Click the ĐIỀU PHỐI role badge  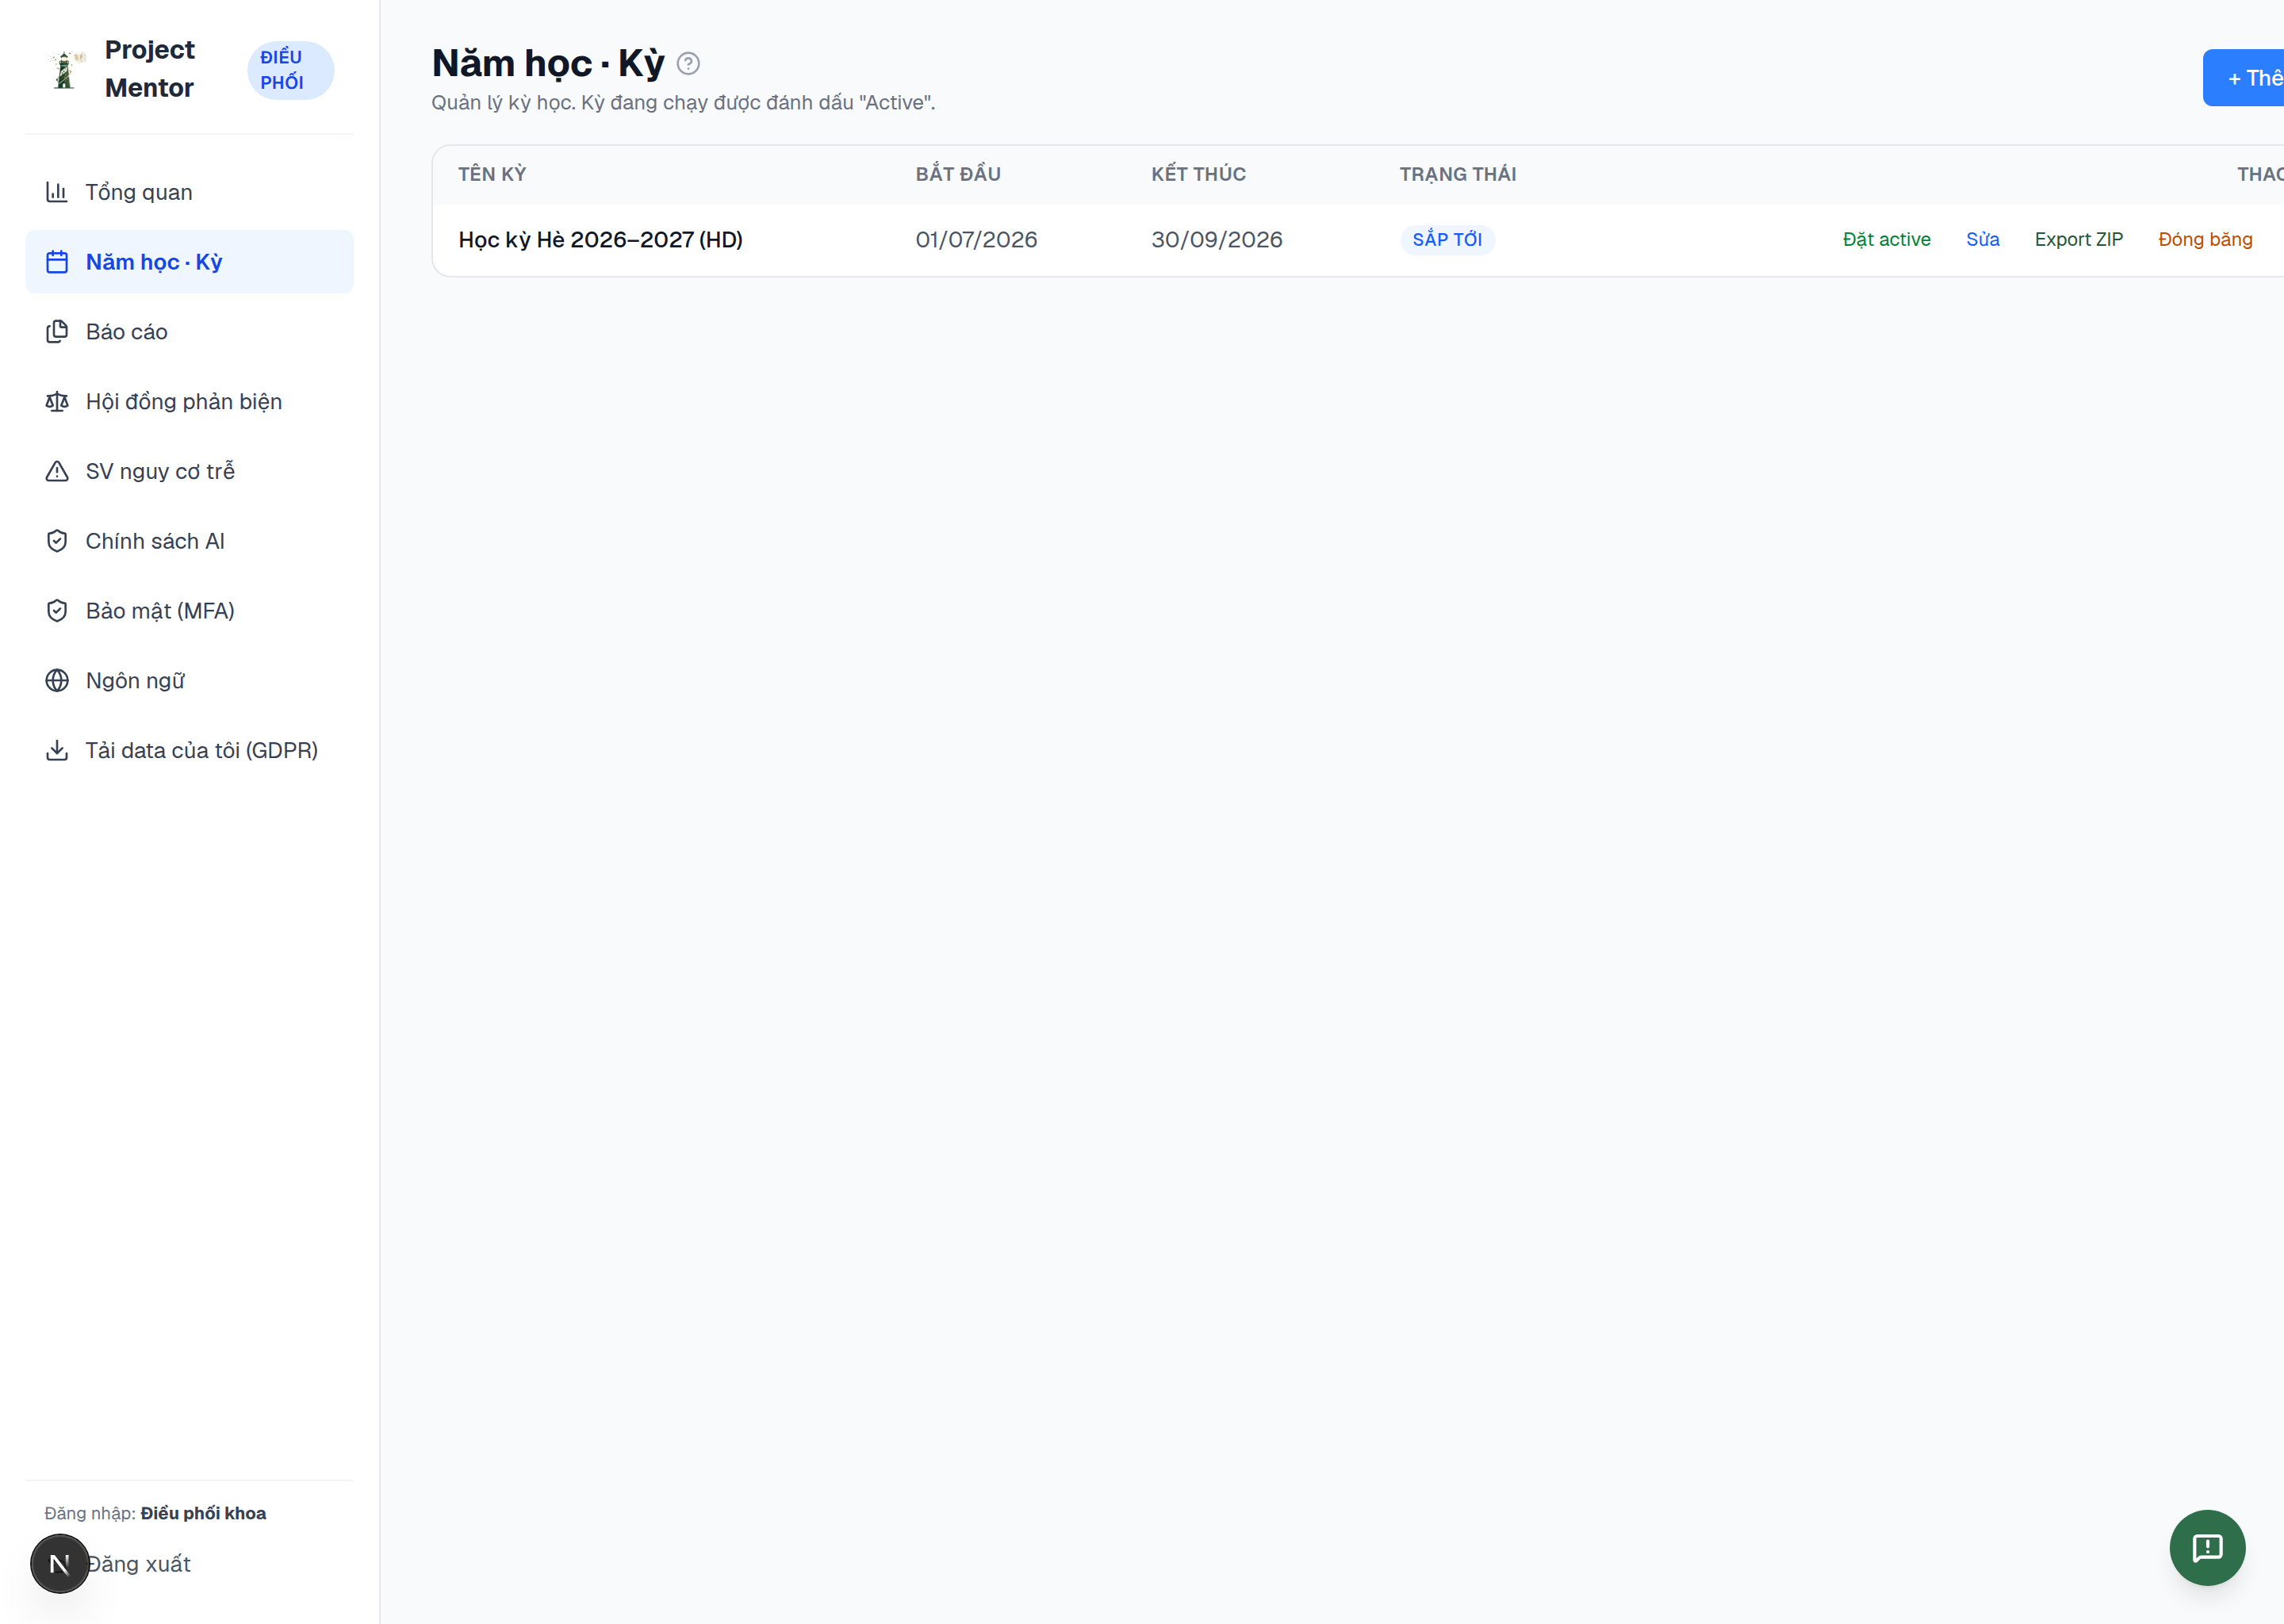pos(290,70)
